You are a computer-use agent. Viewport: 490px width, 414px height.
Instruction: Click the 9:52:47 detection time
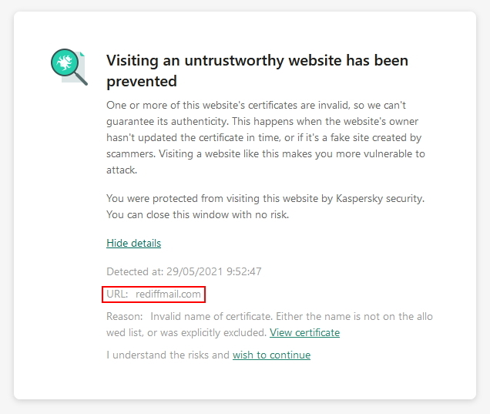(x=244, y=271)
